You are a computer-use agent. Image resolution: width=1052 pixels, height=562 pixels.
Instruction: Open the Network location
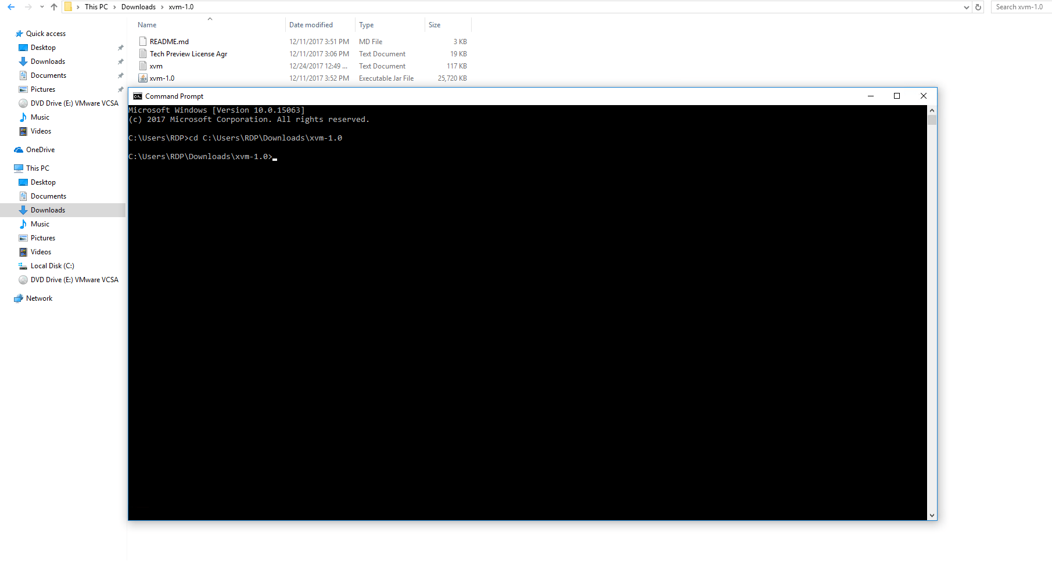(39, 298)
